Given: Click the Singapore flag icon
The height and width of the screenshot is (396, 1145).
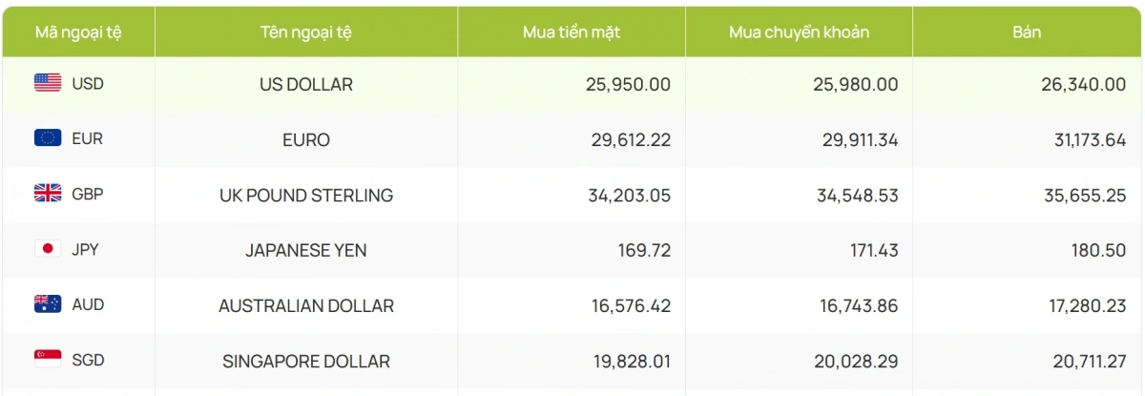Looking at the screenshot, I should tap(48, 360).
